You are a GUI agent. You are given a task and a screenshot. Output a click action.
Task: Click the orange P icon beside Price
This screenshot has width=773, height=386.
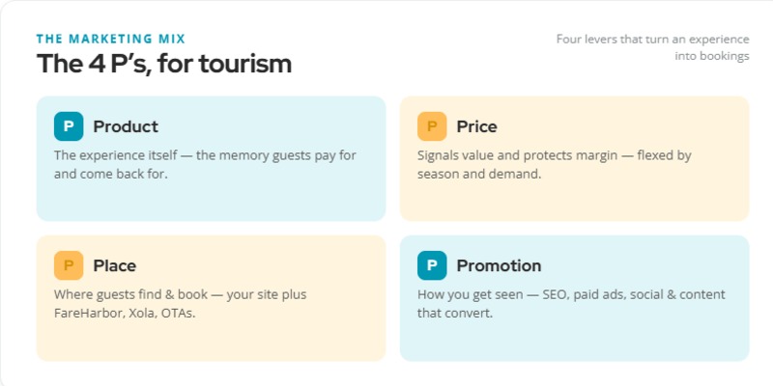pyautogui.click(x=432, y=126)
